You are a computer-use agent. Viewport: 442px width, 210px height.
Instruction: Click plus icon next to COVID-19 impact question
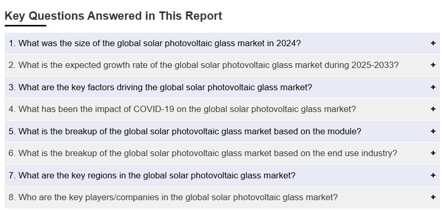point(433,109)
